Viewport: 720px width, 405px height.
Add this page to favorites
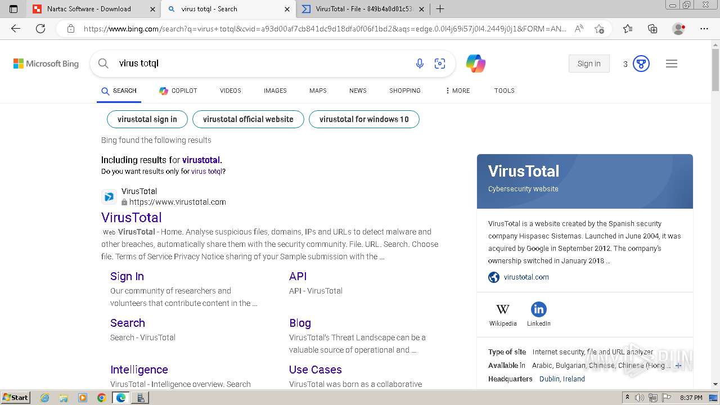[x=600, y=29]
